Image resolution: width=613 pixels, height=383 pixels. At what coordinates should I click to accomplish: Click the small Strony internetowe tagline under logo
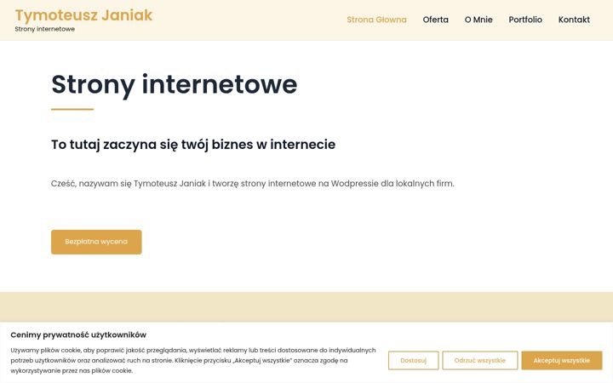click(44, 29)
